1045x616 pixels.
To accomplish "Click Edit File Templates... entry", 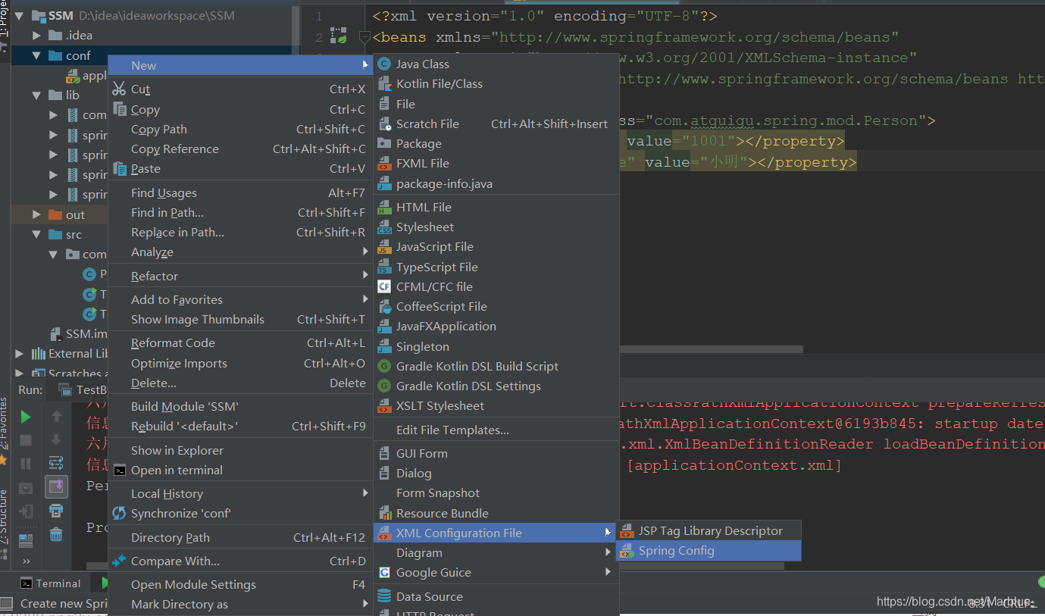I will coord(496,430).
